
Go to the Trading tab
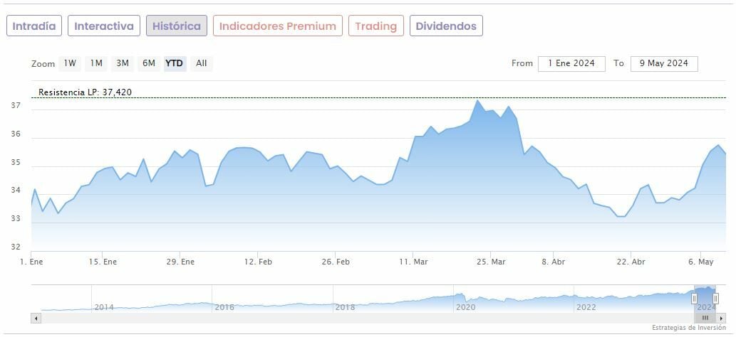click(375, 26)
